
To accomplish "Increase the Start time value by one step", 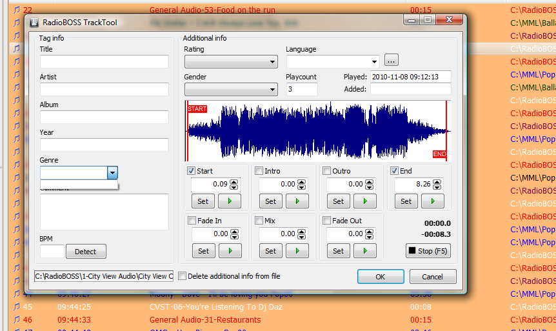I will (233, 182).
